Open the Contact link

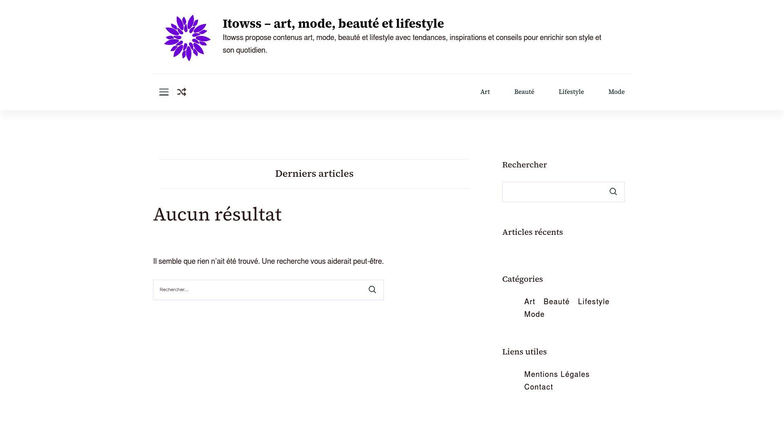click(x=539, y=387)
